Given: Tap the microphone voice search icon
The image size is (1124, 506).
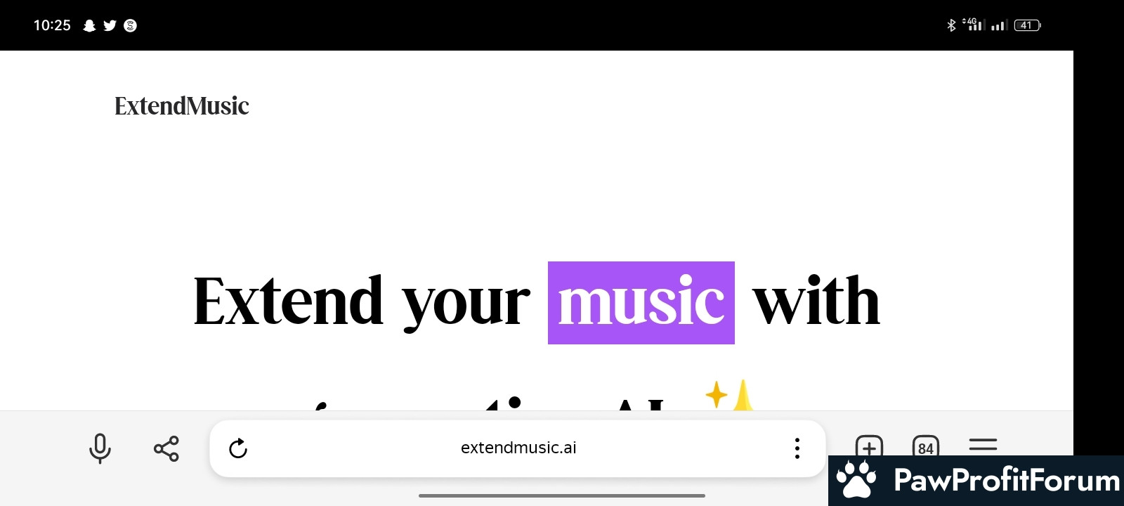Looking at the screenshot, I should point(100,448).
